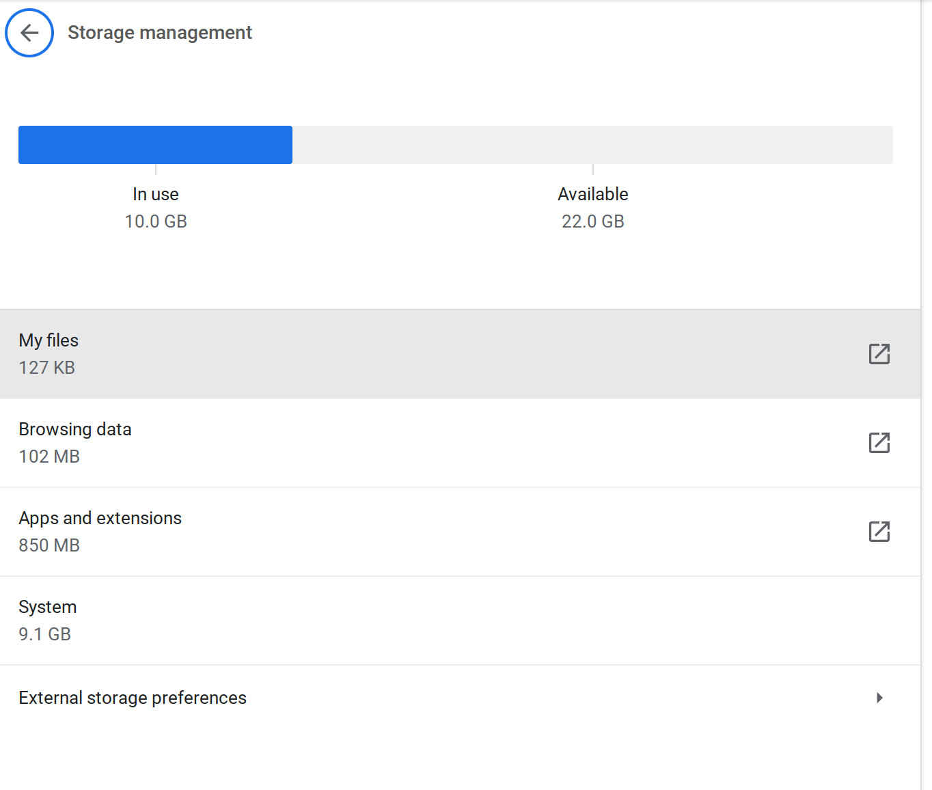Screen dimensions: 932x790
Task: Click the Storage management heading
Action: [x=160, y=33]
